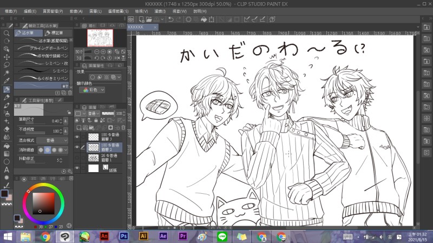Click the Clear/delete spinner icon in command bar
This screenshot has width=433, height=243.
coord(188,19)
